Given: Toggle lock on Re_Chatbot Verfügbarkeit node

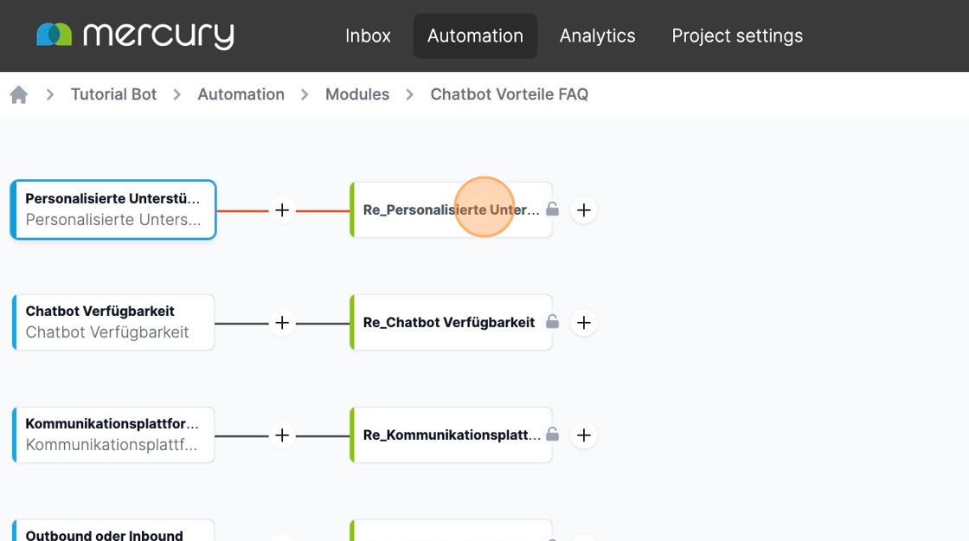Looking at the screenshot, I should coord(552,322).
